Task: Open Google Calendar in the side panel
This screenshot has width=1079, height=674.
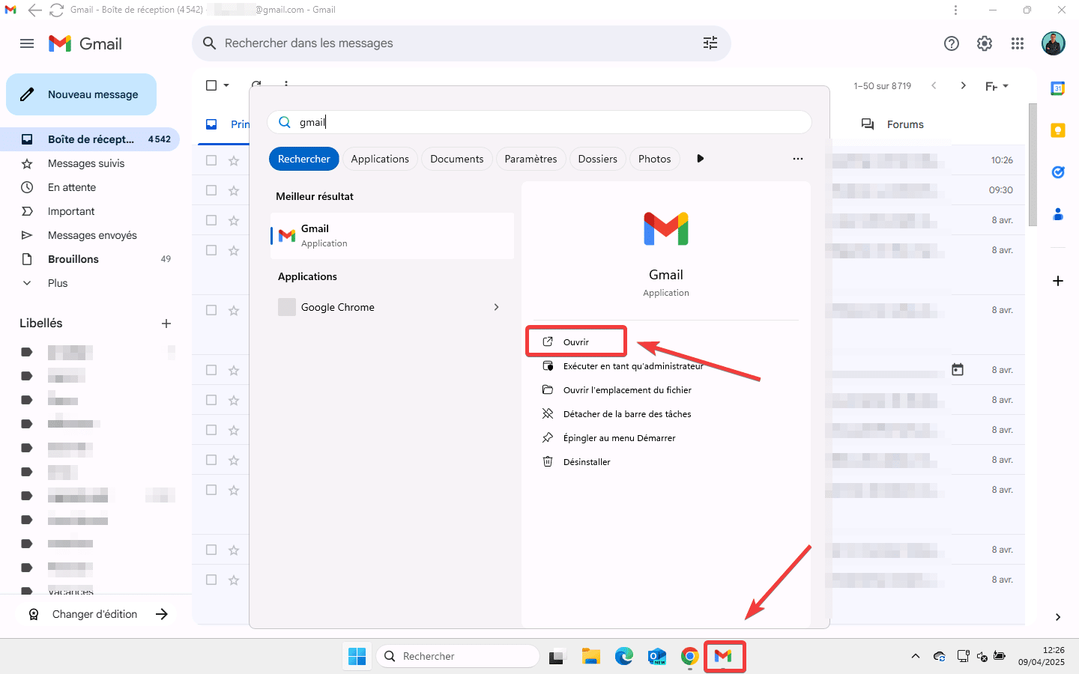Action: pyautogui.click(x=1058, y=88)
